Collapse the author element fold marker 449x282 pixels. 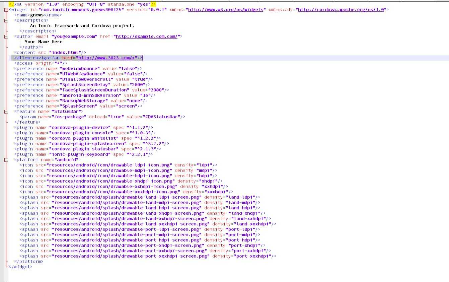pyautogui.click(x=6, y=37)
